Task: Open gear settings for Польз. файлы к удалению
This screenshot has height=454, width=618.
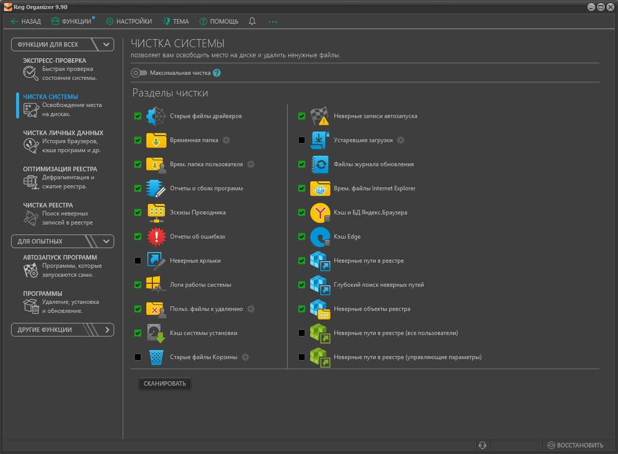Action: tap(251, 309)
